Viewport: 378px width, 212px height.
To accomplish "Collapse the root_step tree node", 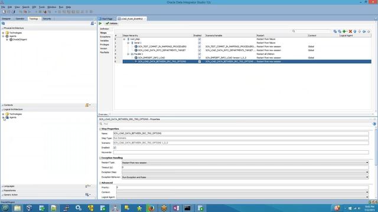I will click(x=125, y=39).
